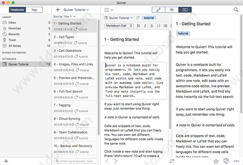Open the Trash
The image size is (243, 165).
(x=26, y=40)
